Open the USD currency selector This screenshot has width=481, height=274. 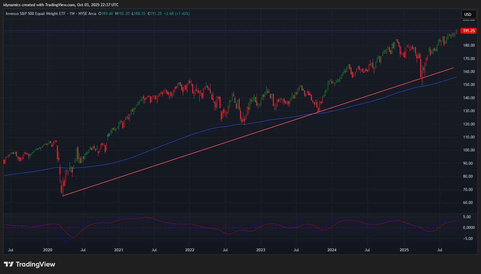[468, 14]
